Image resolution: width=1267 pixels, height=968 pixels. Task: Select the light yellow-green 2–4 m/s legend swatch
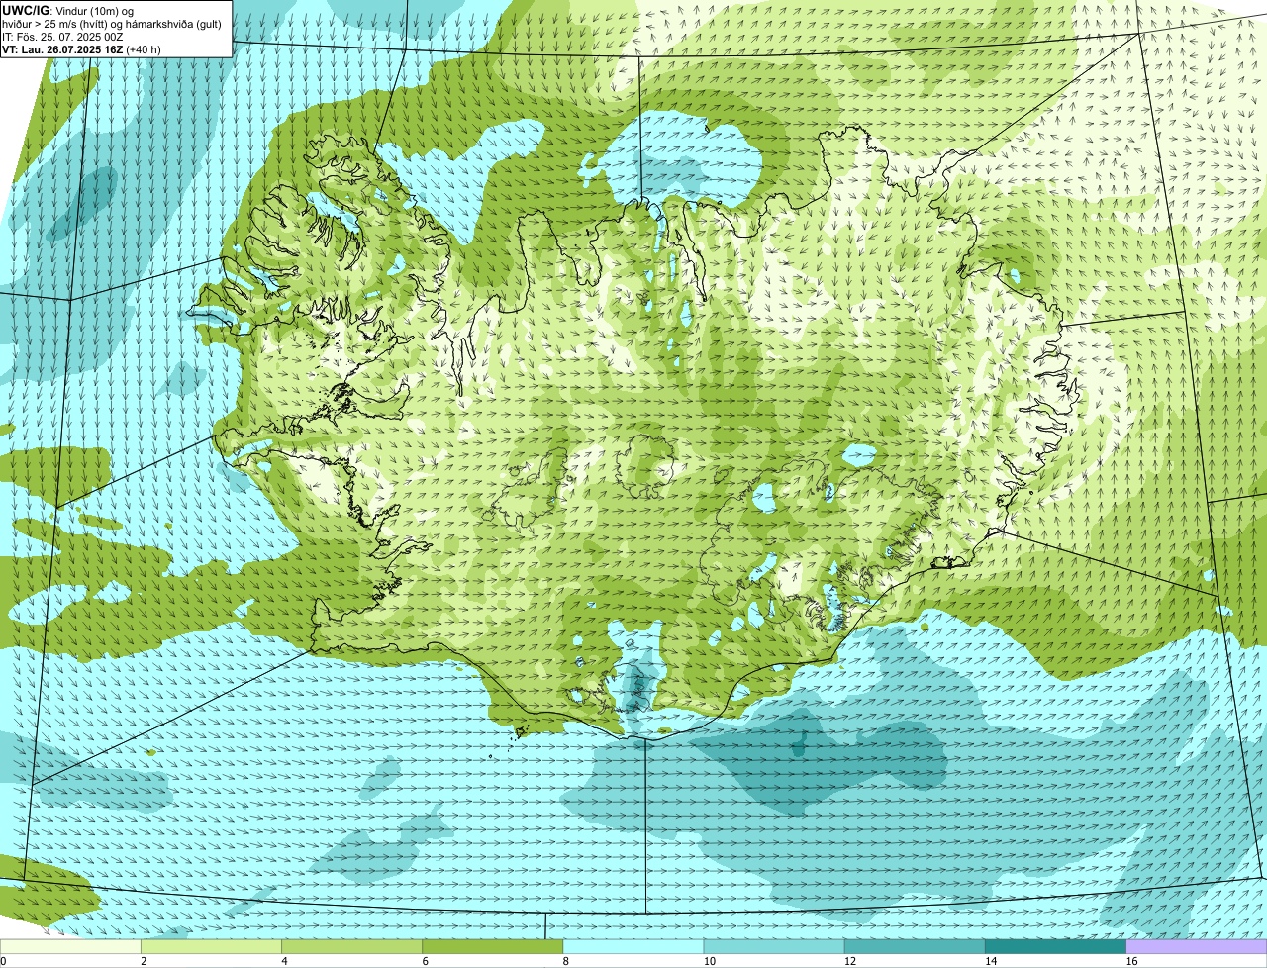(x=211, y=946)
